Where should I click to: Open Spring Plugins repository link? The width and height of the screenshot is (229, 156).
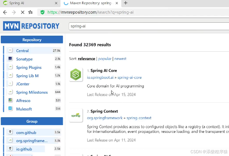point(29,67)
